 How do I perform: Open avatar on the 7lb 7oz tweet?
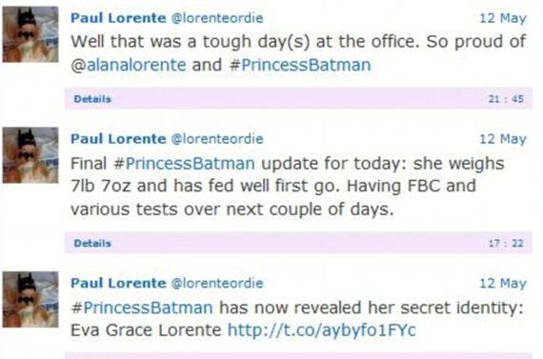click(x=30, y=155)
